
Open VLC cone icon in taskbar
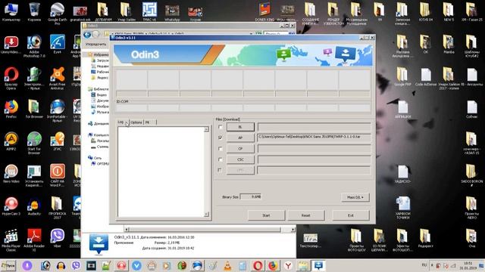click(227, 265)
